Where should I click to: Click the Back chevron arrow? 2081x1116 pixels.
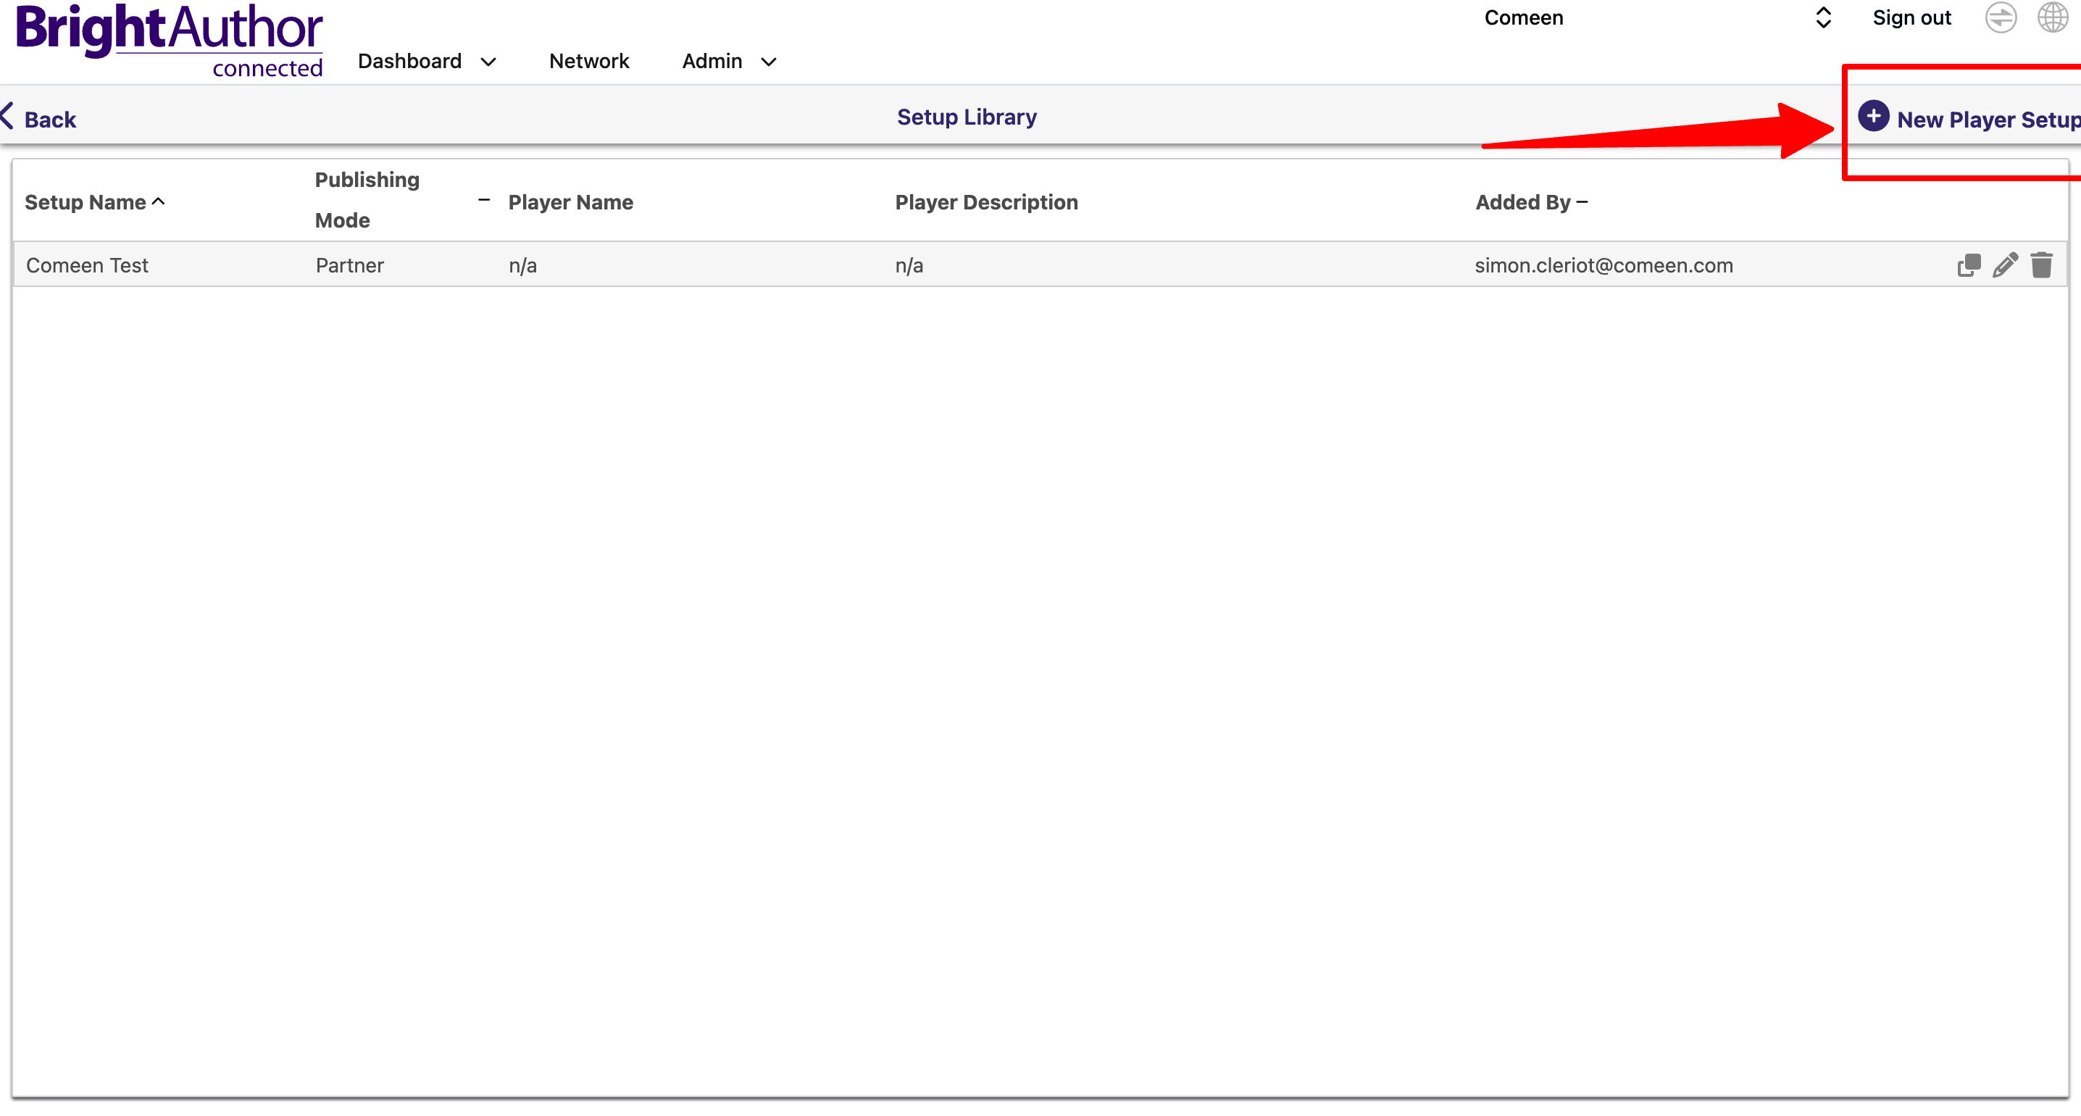click(7, 117)
